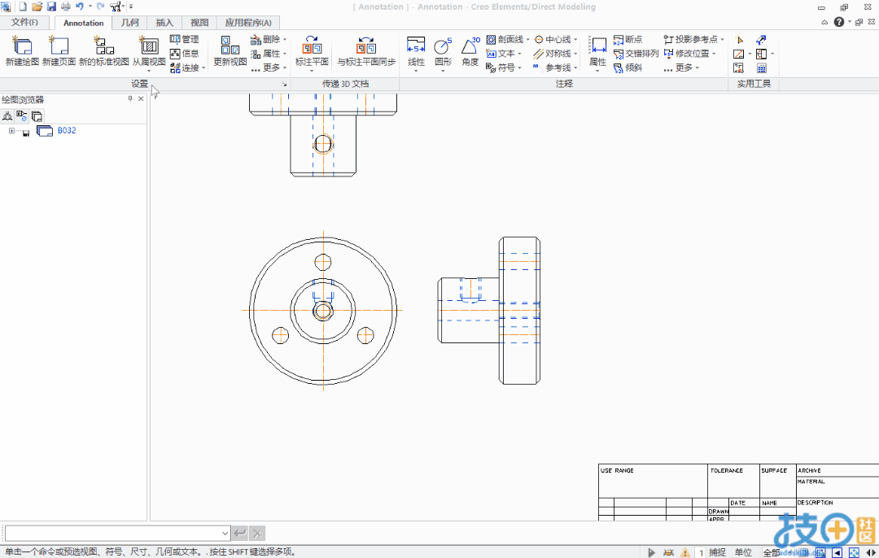Click the Units (单位) button in status bar
Screen dimensions: 879x558
[743, 552]
